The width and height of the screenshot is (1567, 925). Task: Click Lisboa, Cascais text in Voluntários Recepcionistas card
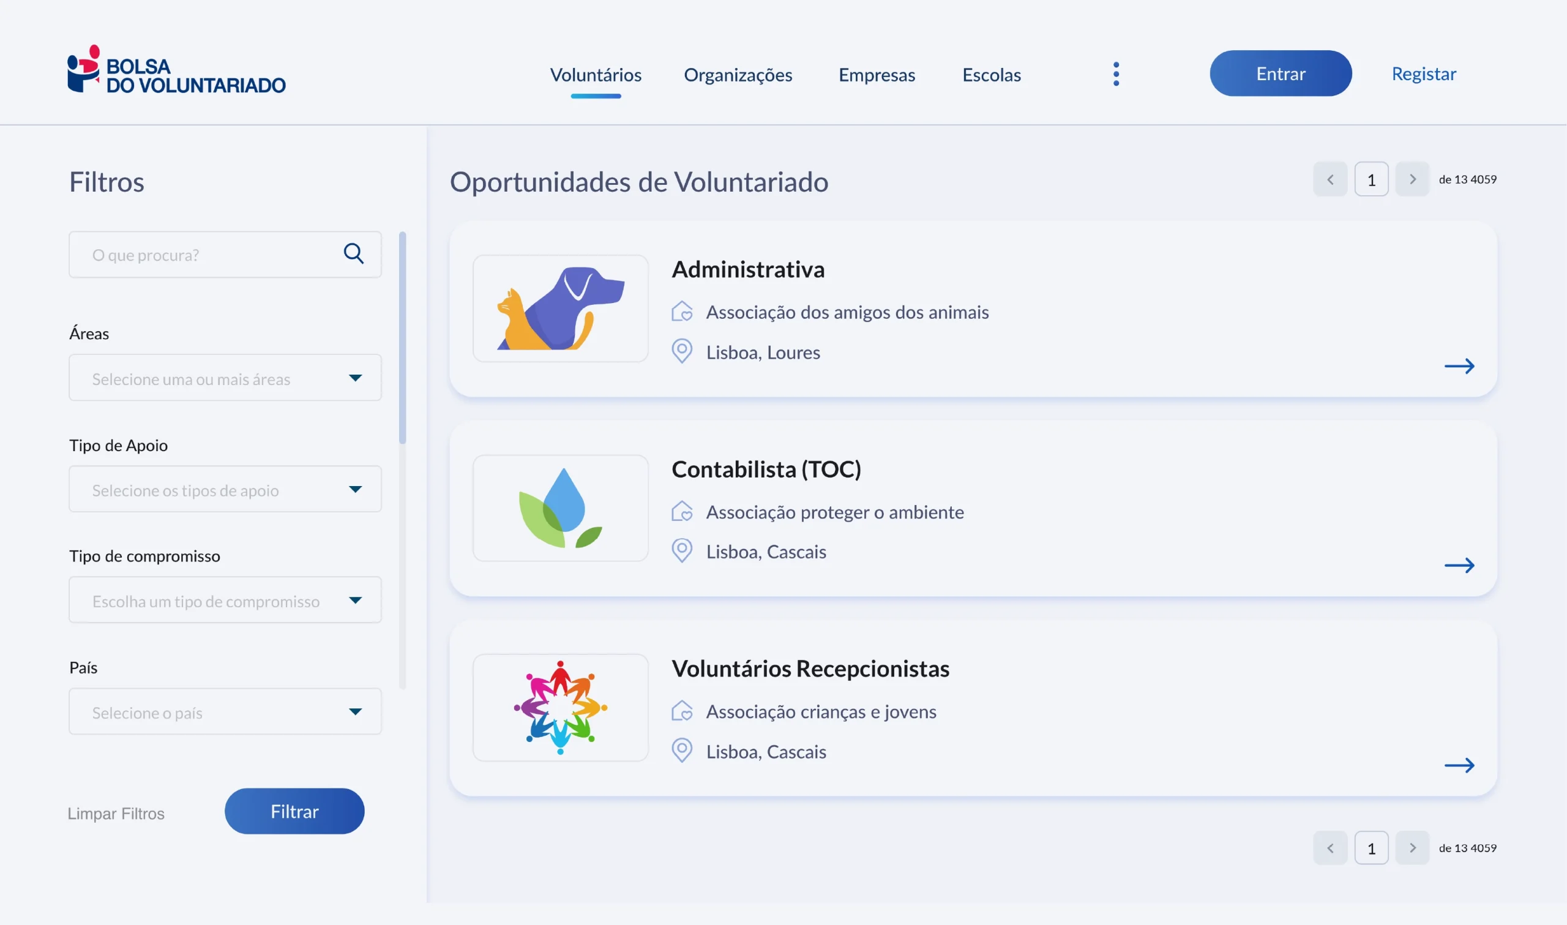coord(766,752)
